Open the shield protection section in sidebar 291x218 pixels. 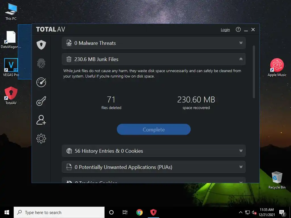tap(41, 45)
